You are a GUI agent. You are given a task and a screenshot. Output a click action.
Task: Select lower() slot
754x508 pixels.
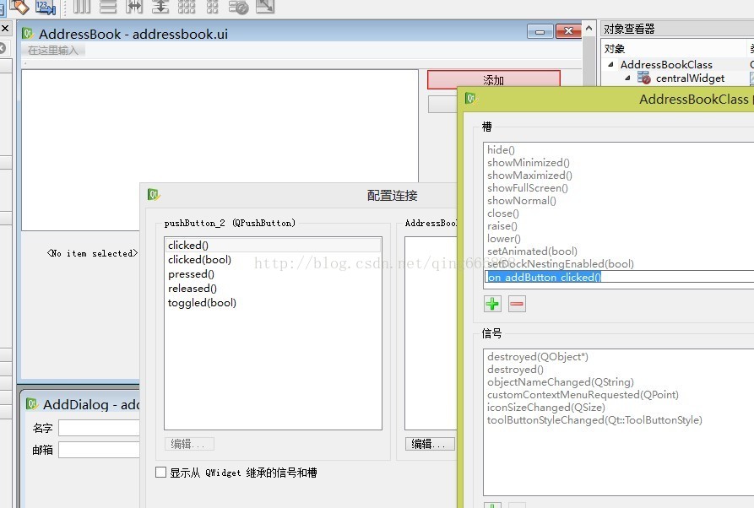(503, 238)
